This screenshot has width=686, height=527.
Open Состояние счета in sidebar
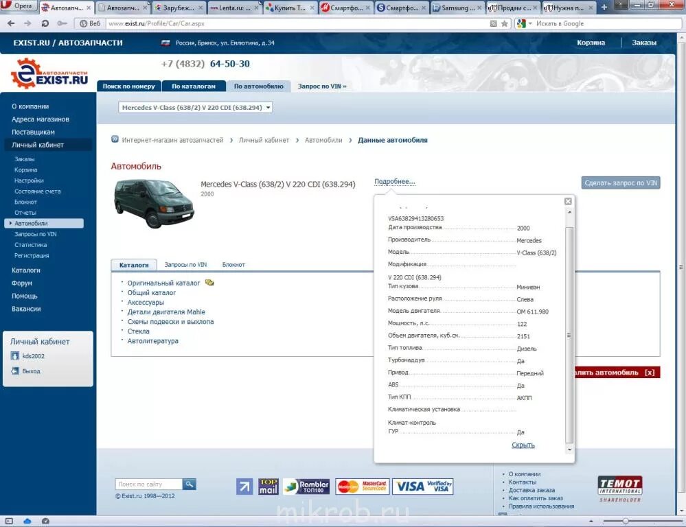pyautogui.click(x=38, y=191)
